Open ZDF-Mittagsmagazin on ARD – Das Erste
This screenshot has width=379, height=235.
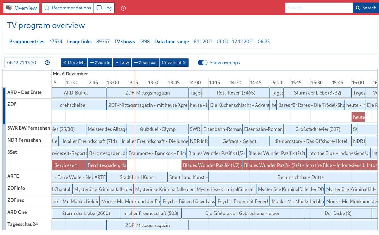(x=147, y=93)
